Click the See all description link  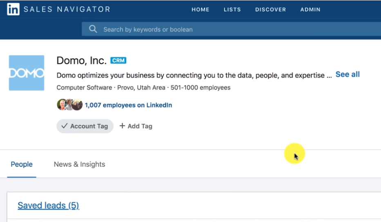pos(347,74)
